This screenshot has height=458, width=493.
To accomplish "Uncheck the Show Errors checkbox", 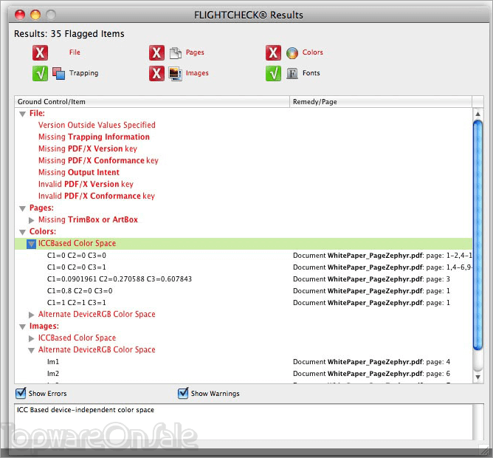I will (x=21, y=393).
